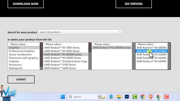Open Chrome icon between Camtasia and Brave
The height and width of the screenshot is (101, 180).
[x=143, y=97]
